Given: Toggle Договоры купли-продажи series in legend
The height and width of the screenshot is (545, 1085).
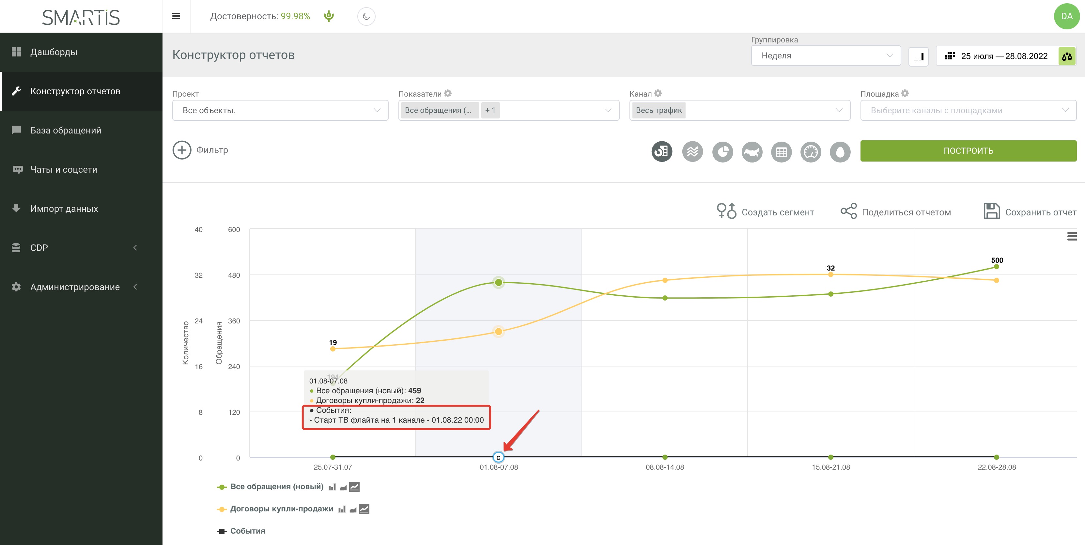Looking at the screenshot, I should (x=281, y=509).
